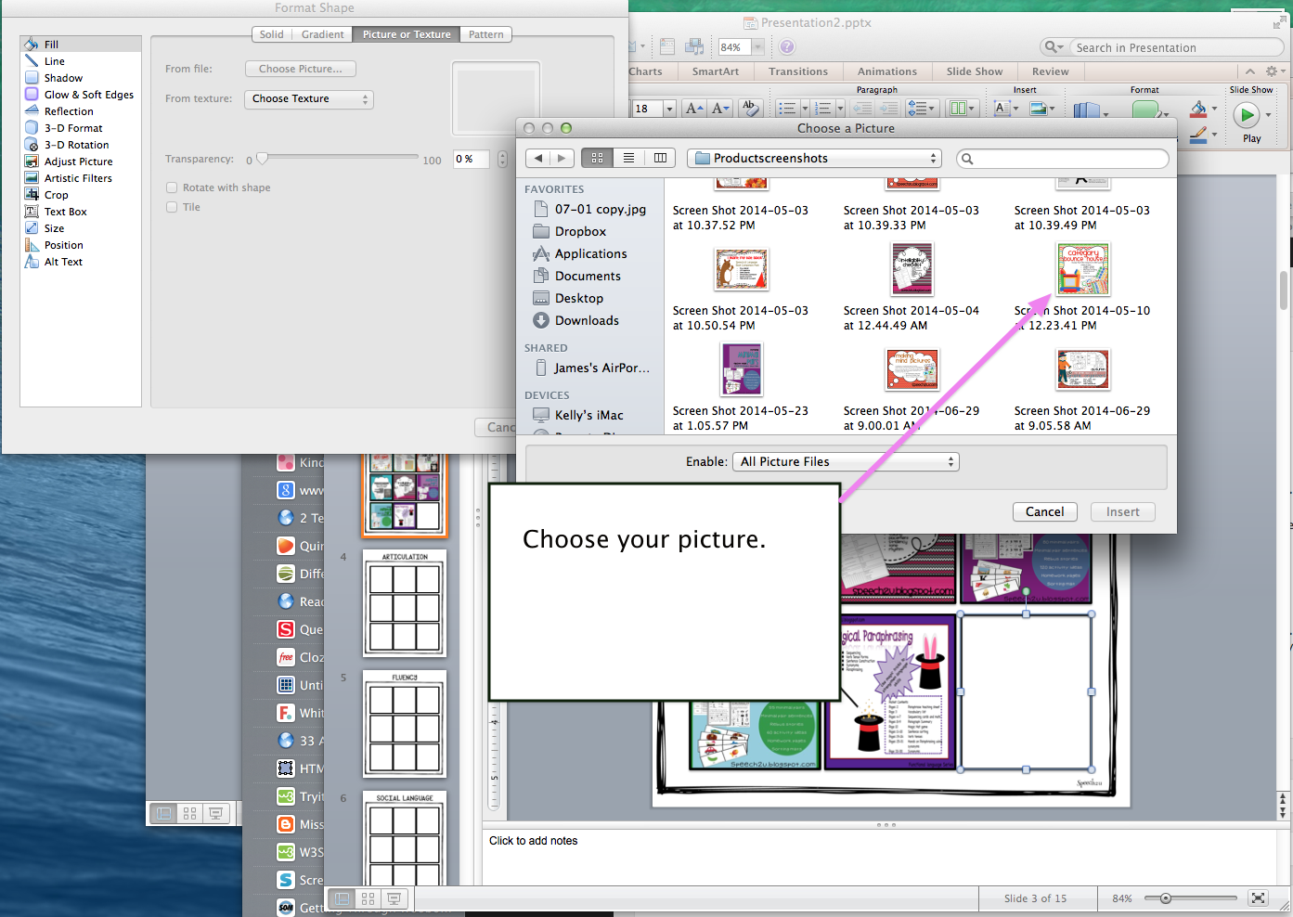
Task: Open the SmartArt ribbon tab
Action: pos(716,71)
